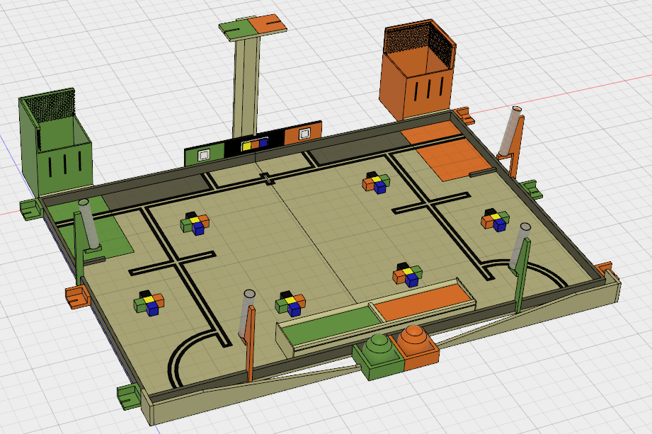The width and height of the screenshot is (652, 434).
Task: Click the green square panel on the backboard
Action: tap(204, 156)
